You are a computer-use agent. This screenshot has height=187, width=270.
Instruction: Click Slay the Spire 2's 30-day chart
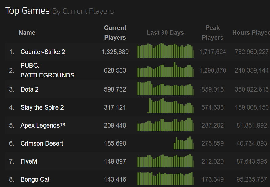(170, 106)
